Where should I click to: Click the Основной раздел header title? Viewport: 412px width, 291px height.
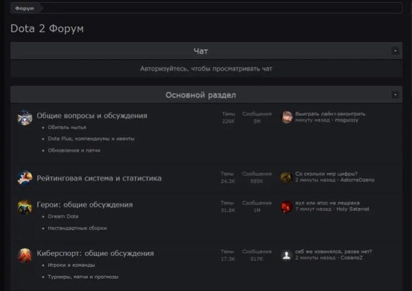(x=201, y=95)
